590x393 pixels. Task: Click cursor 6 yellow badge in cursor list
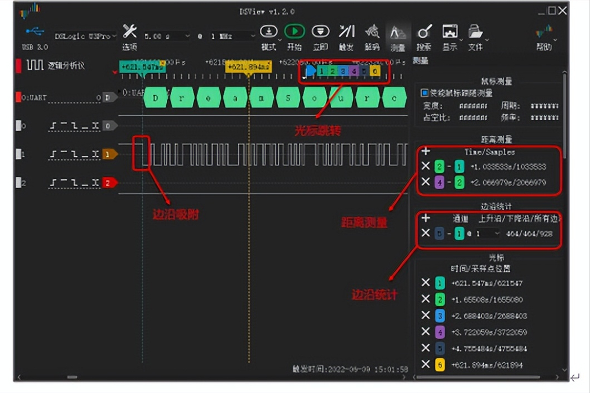439,365
